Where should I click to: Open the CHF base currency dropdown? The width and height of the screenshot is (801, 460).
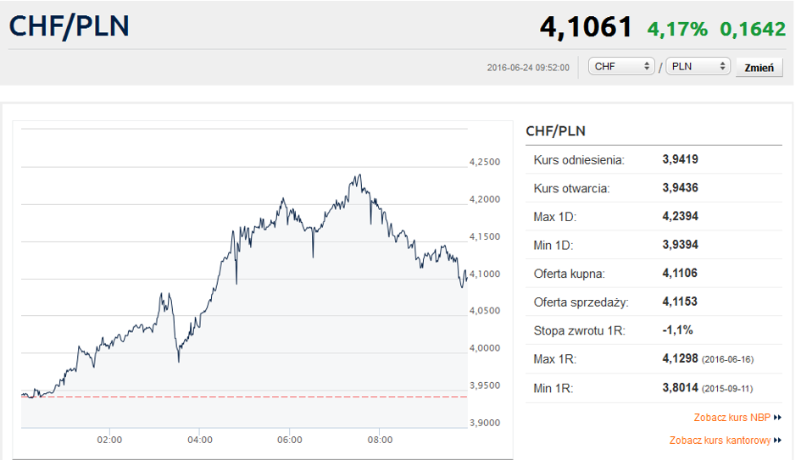(x=621, y=66)
